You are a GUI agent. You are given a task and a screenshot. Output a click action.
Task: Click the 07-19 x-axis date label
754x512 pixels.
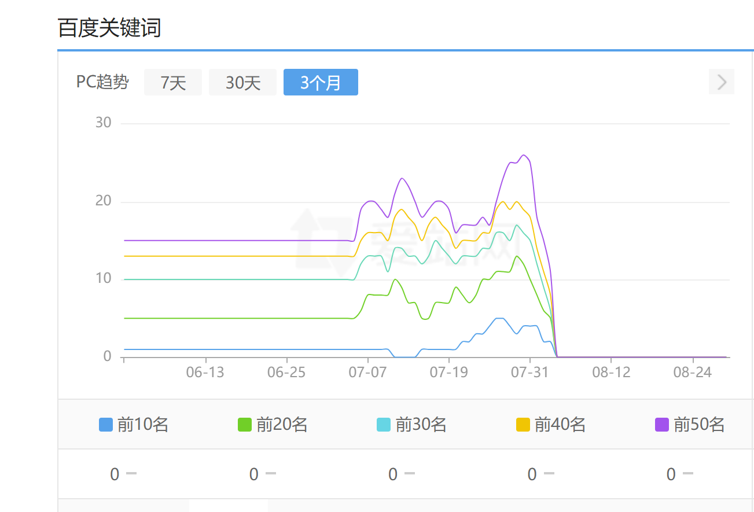(x=448, y=372)
